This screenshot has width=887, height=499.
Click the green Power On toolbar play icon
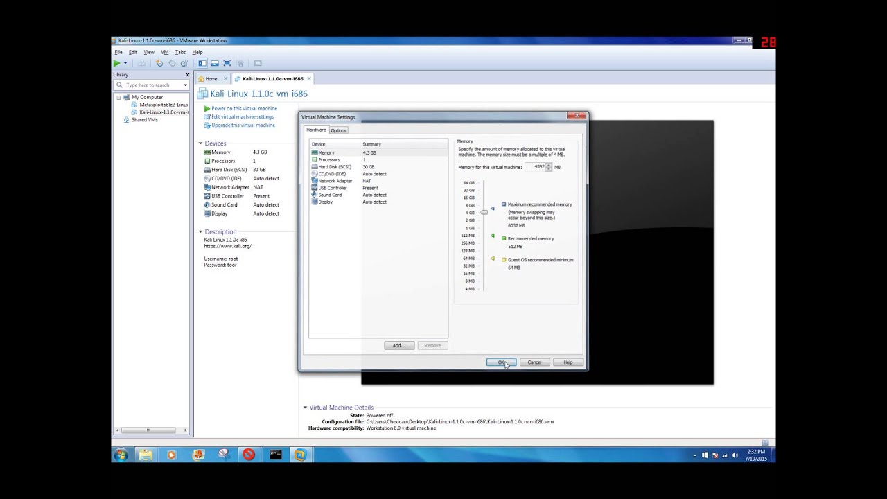(116, 63)
